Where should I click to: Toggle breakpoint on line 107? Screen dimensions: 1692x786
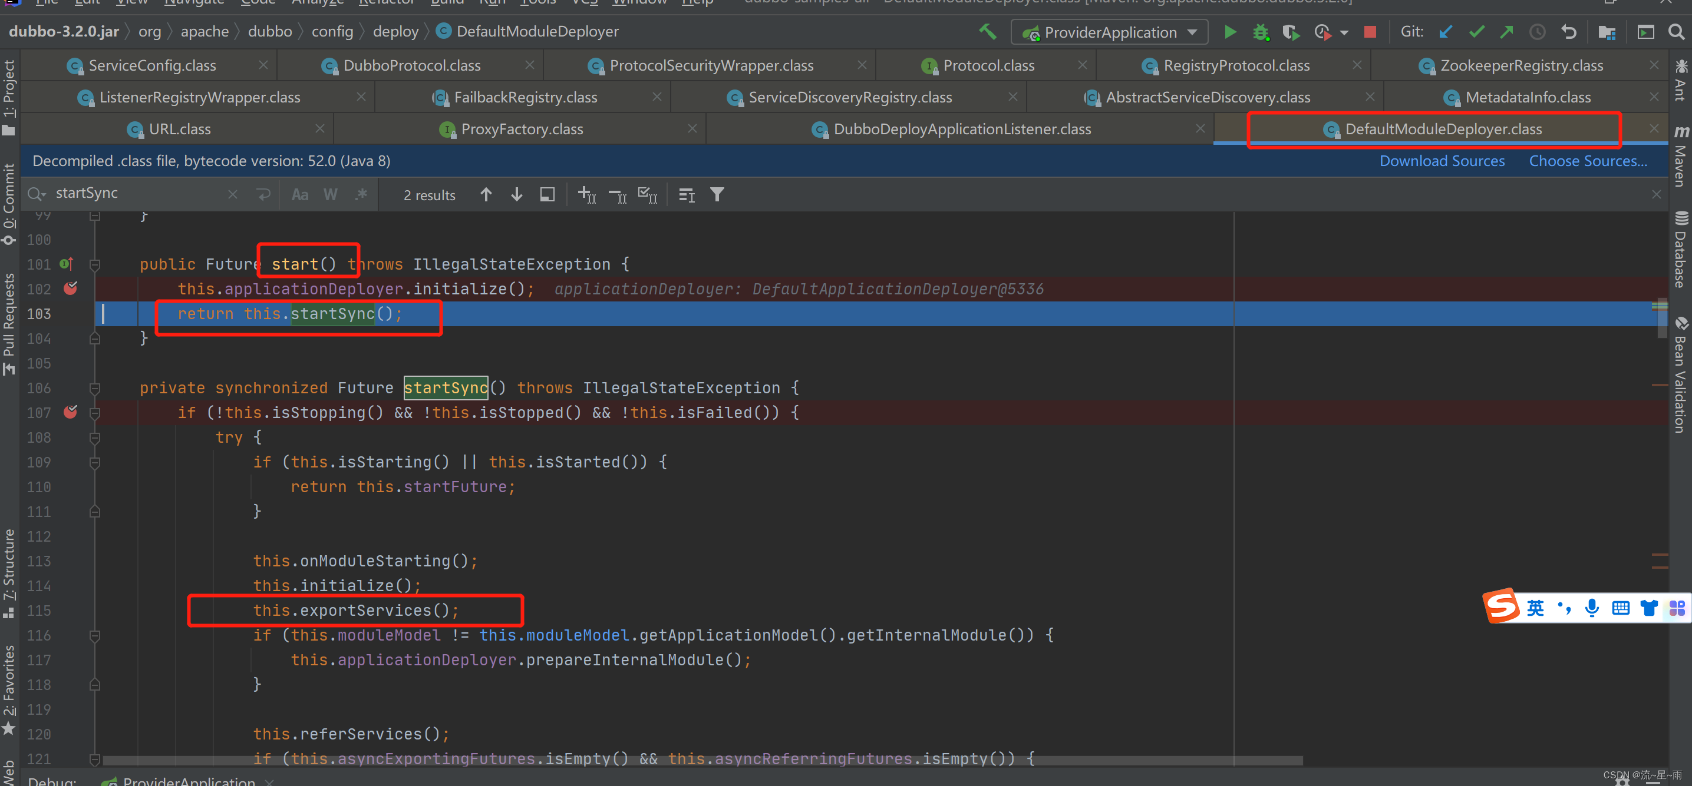70,412
